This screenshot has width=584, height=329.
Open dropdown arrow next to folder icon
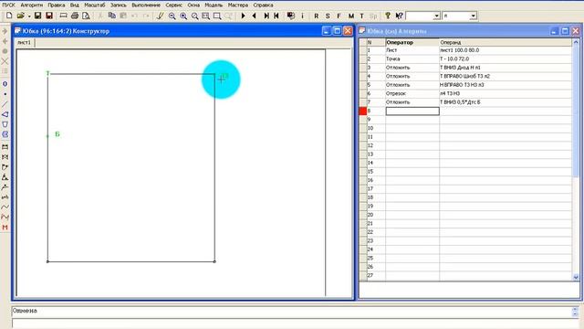pos(29,16)
